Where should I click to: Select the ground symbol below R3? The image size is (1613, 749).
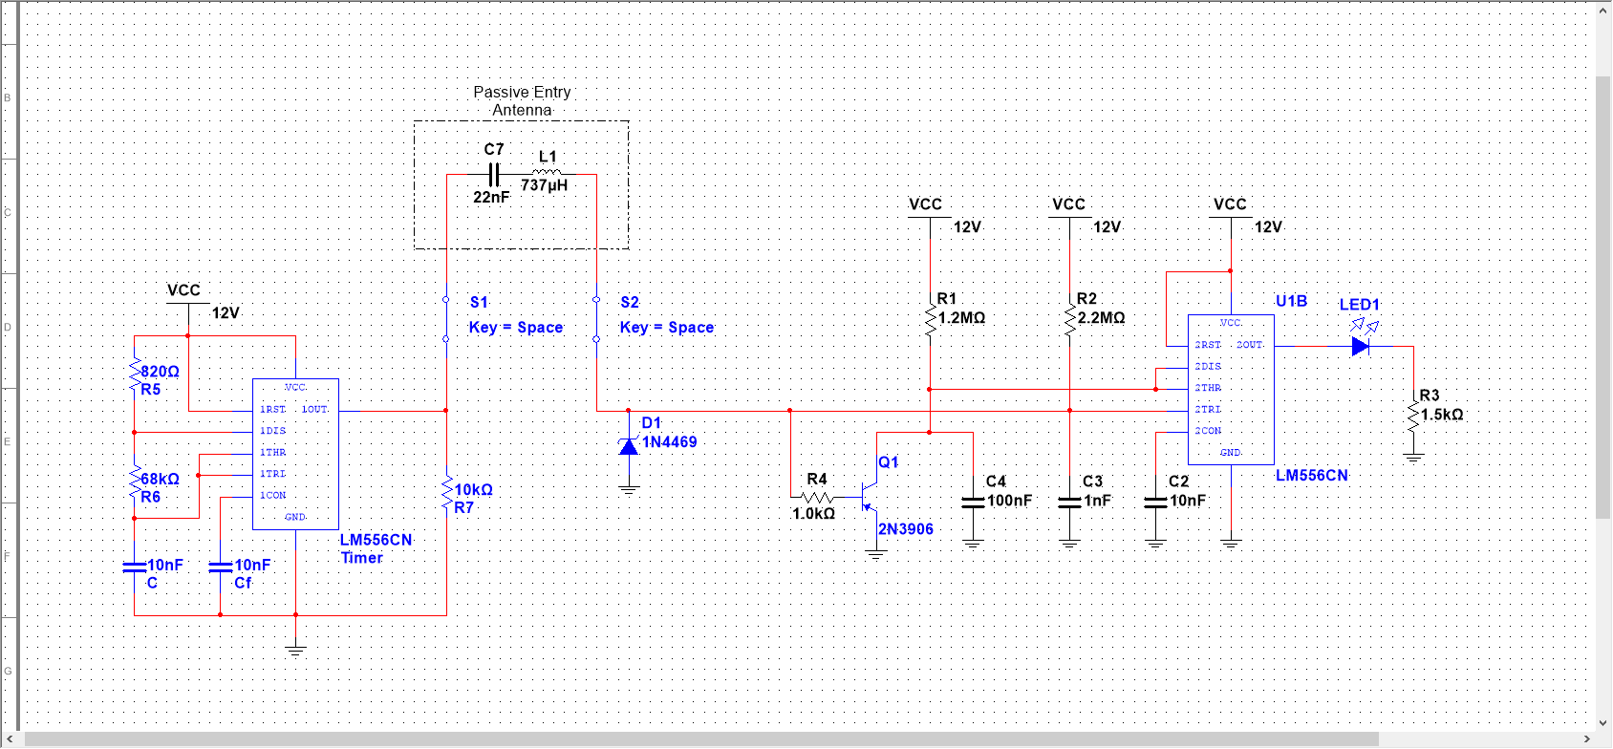coord(1413,458)
